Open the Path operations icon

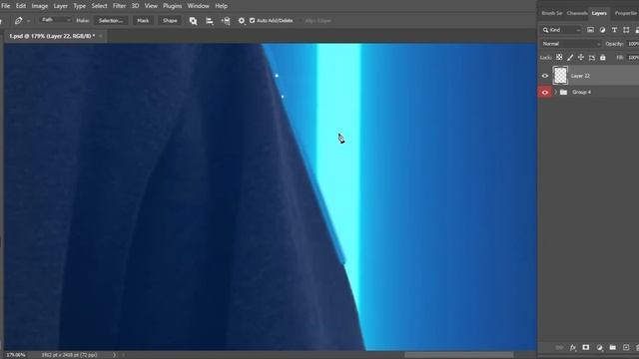[193, 21]
